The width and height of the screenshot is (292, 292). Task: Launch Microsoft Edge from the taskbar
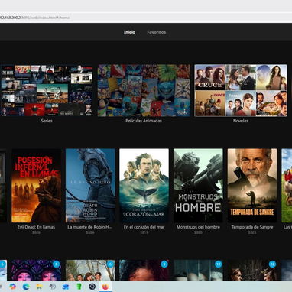pos(26,287)
